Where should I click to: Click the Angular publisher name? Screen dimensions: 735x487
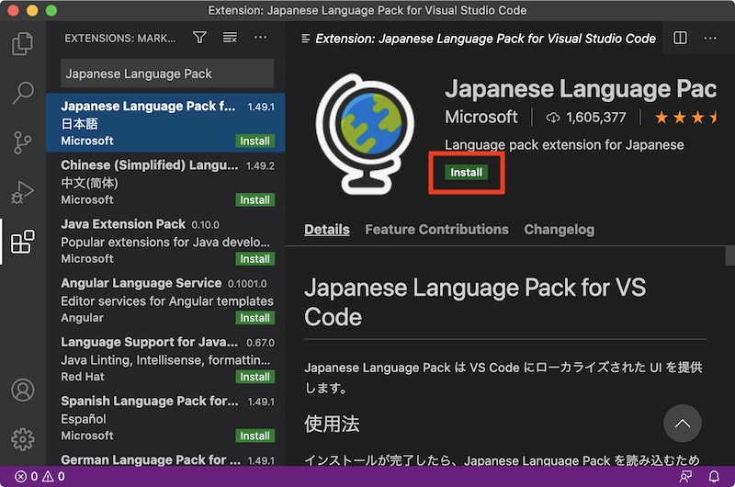tap(82, 318)
